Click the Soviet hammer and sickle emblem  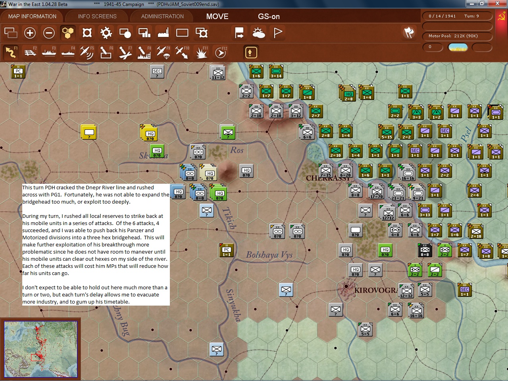click(x=502, y=17)
